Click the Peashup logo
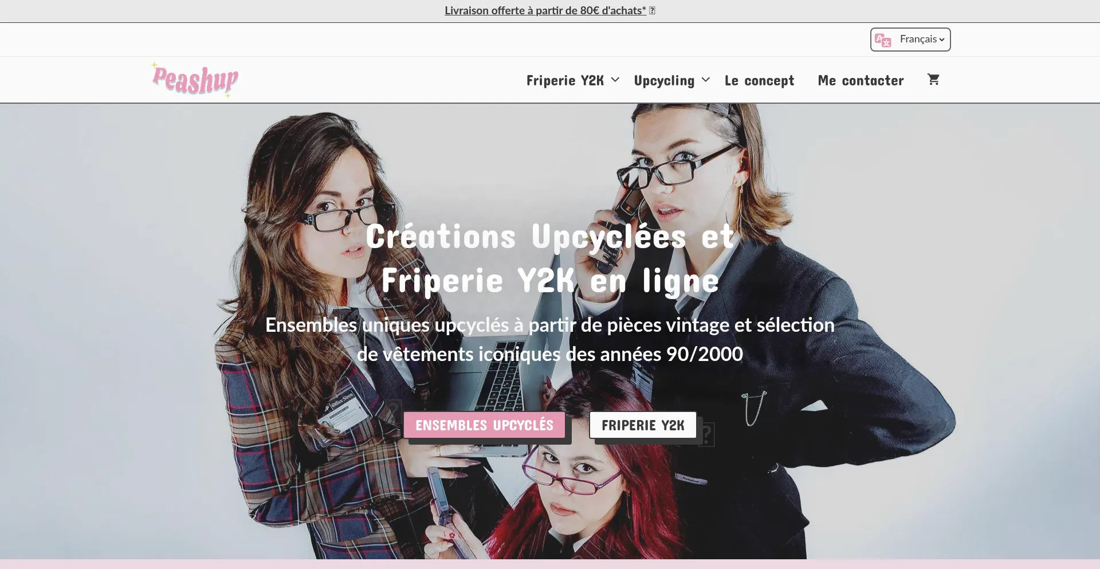This screenshot has width=1100, height=569. pyautogui.click(x=195, y=80)
